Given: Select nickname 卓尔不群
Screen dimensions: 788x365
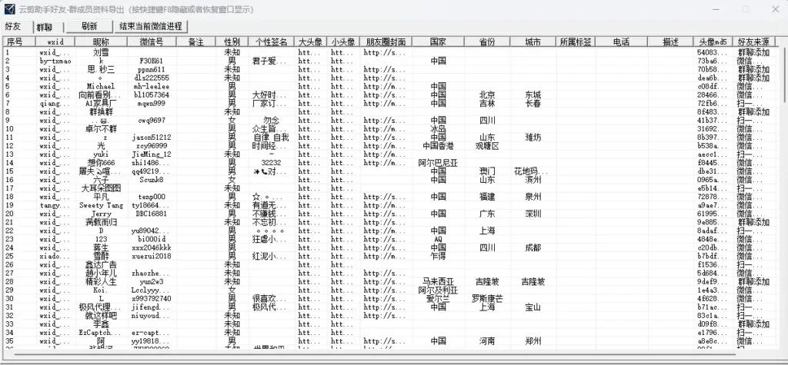Looking at the screenshot, I should pyautogui.click(x=101, y=129).
